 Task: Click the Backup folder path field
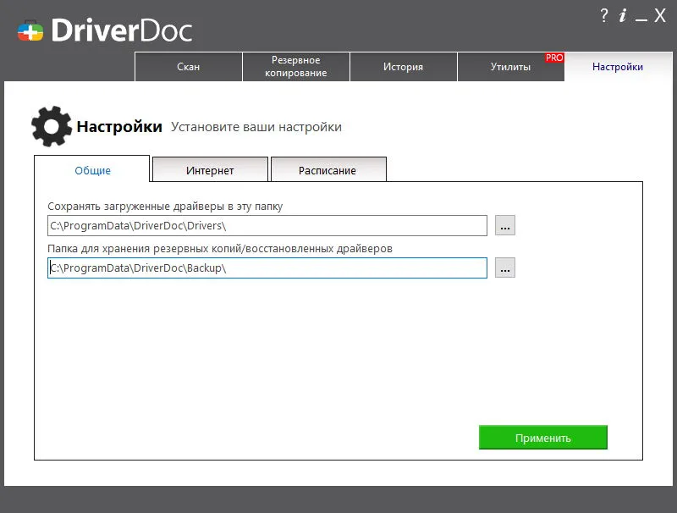(267, 268)
